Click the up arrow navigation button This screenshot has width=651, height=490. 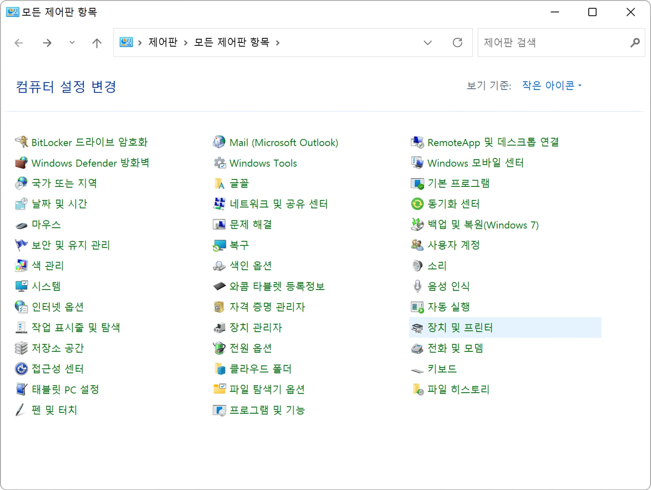pyautogui.click(x=97, y=43)
